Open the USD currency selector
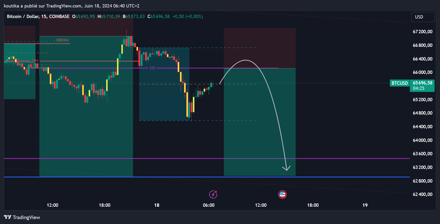440x224 pixels. click(x=423, y=17)
